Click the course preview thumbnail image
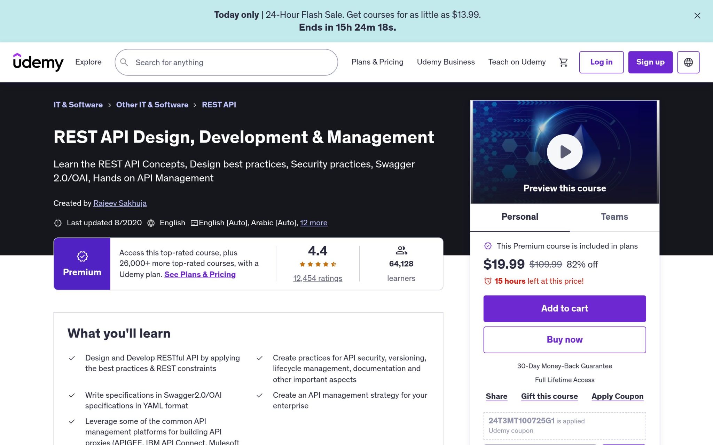 coord(565,152)
